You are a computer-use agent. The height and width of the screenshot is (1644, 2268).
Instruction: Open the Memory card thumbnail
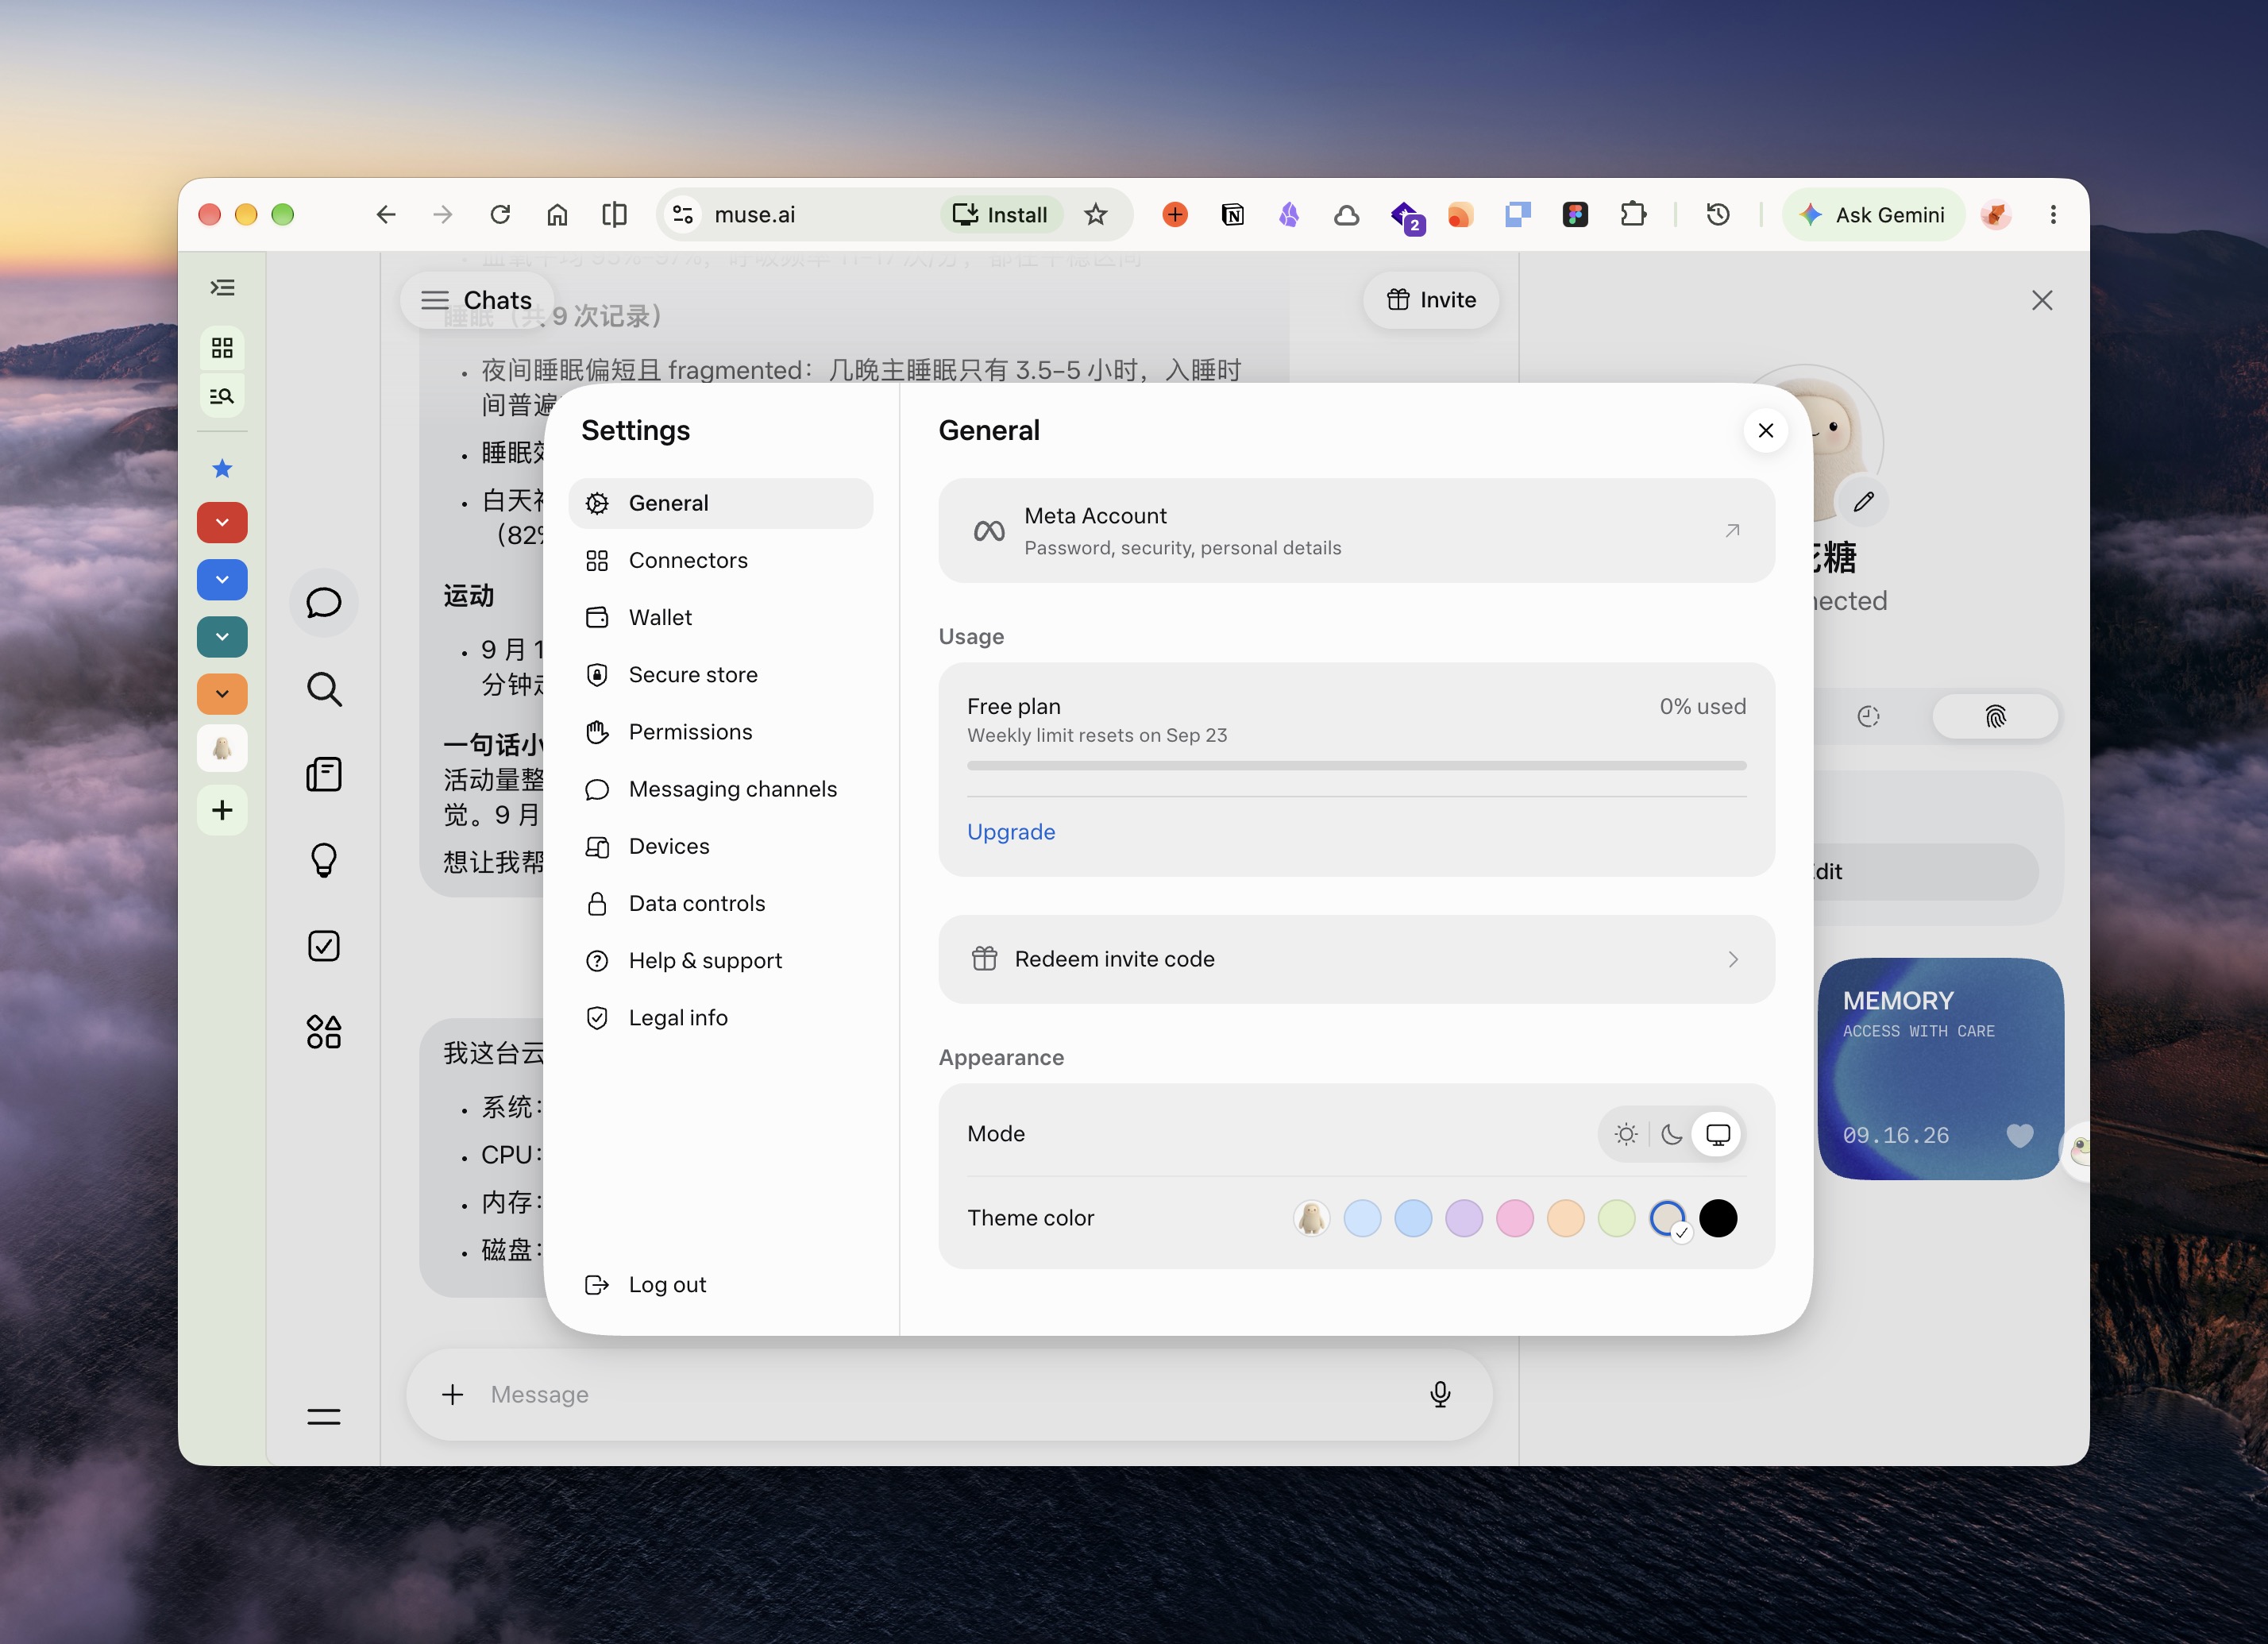[1940, 1068]
